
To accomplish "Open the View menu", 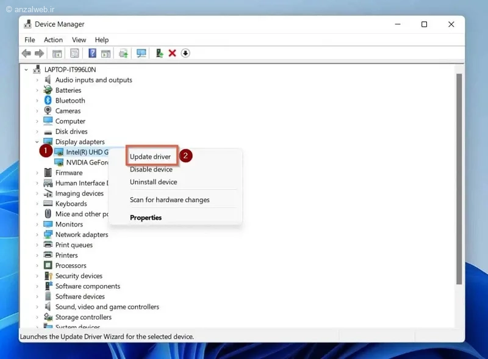I will [x=79, y=40].
